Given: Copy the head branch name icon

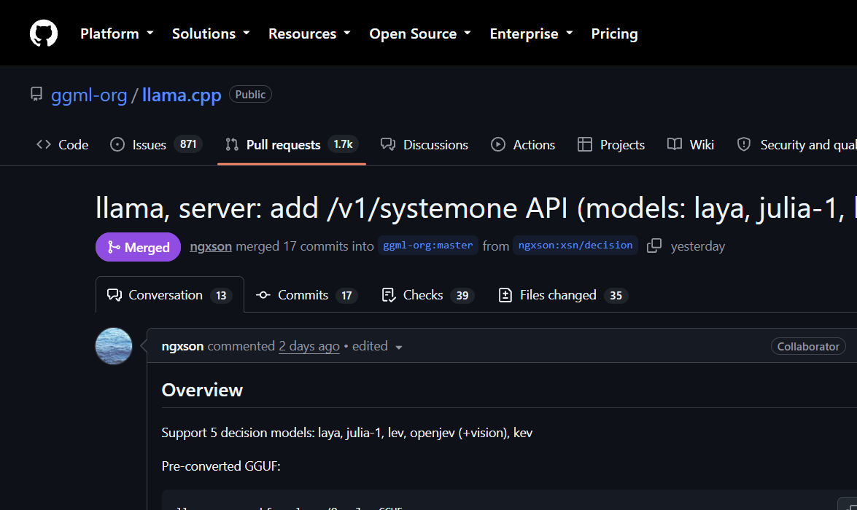Looking at the screenshot, I should click(654, 246).
